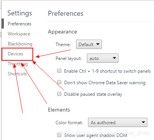Open the Theme dropdown set to Default
The width and height of the screenshot is (154, 140).
tap(89, 44)
